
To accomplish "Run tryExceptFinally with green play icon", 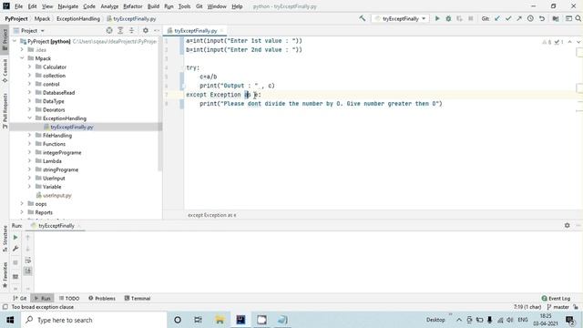I will point(437,18).
